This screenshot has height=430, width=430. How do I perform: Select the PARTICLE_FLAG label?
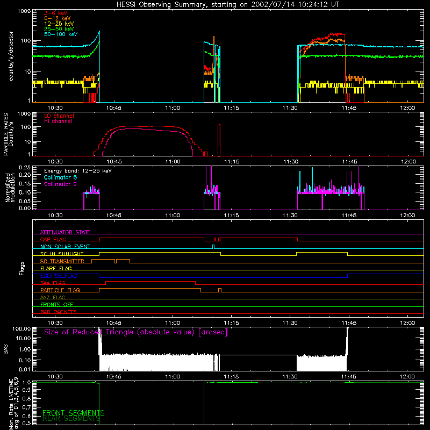coord(60,290)
